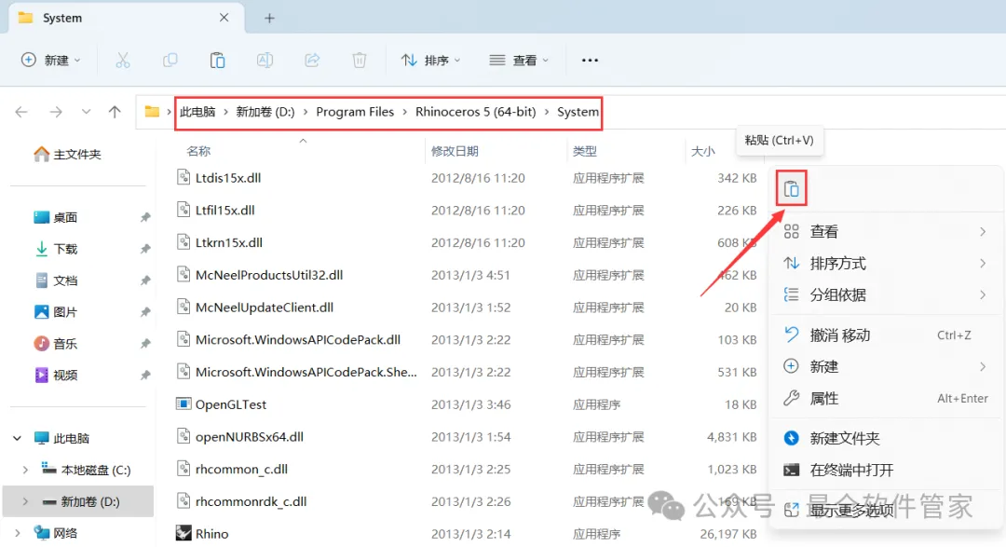Select file rhcommon_c.dll
This screenshot has width=1006, height=547.
point(241,470)
